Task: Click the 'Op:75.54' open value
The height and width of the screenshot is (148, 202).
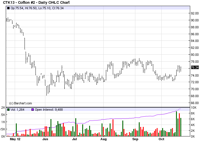Action: coord(17,8)
